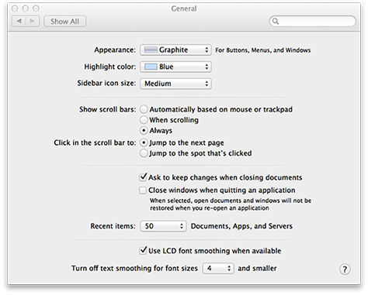The width and height of the screenshot is (368, 295).
Task: Enable Close windows when quitting an application
Action: coord(143,190)
